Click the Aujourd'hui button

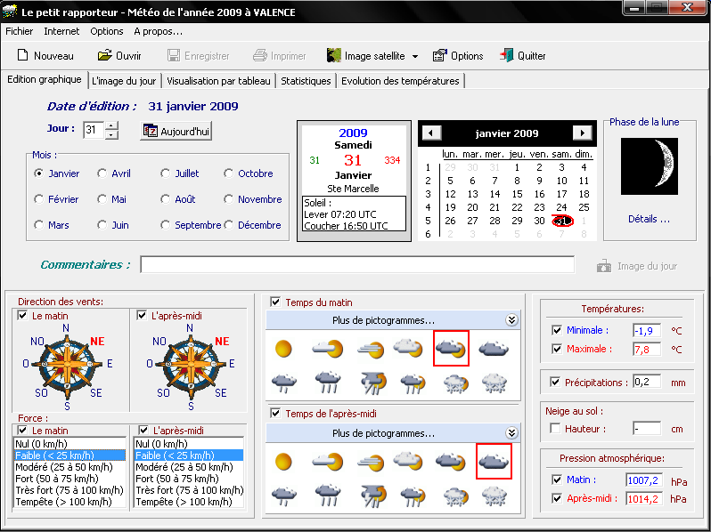tap(176, 131)
